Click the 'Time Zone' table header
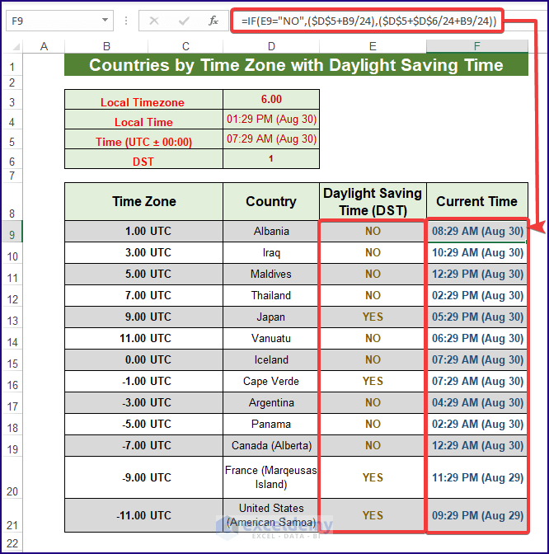The height and width of the screenshot is (554, 549). tap(143, 202)
